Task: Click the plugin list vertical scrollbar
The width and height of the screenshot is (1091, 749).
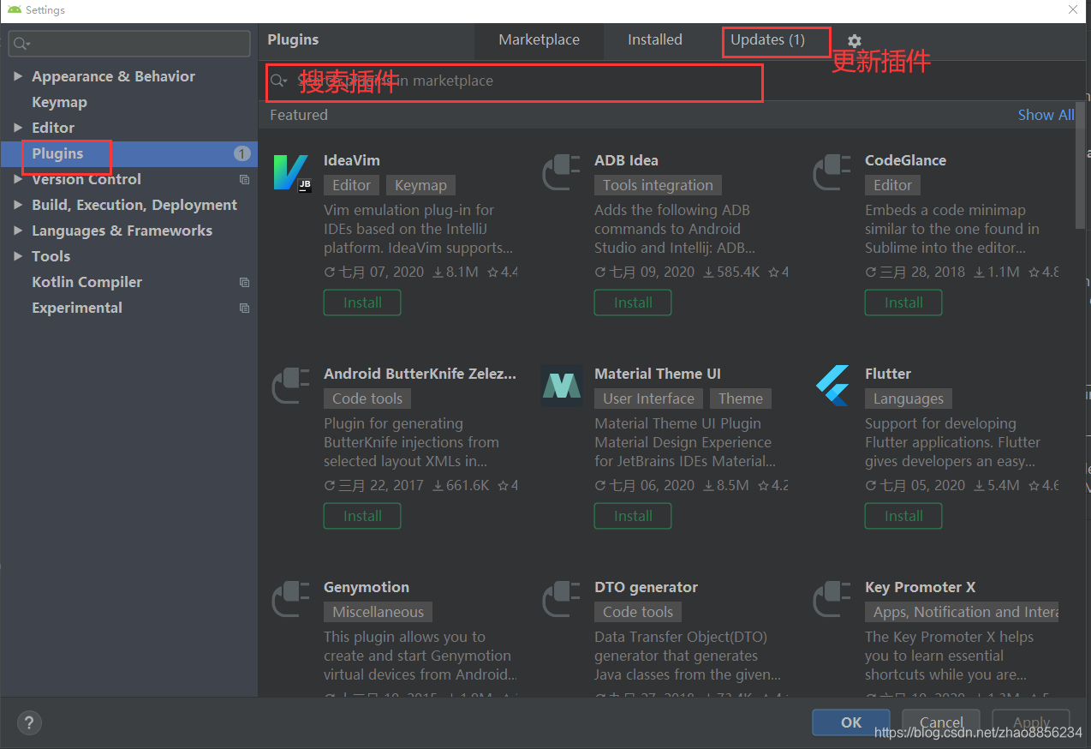Action: click(1080, 167)
